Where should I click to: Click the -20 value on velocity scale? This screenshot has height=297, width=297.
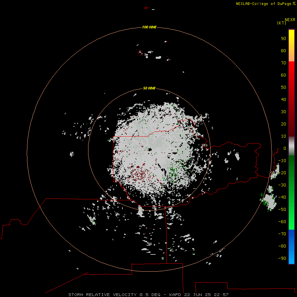(282, 173)
